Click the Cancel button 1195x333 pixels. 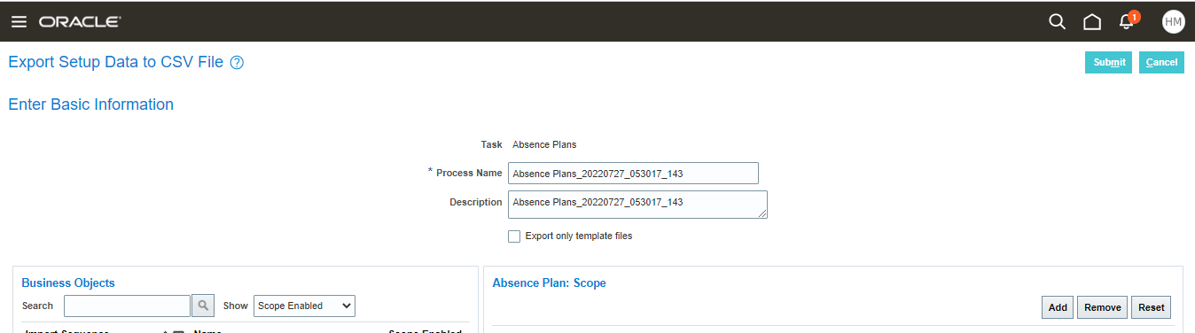point(1161,62)
